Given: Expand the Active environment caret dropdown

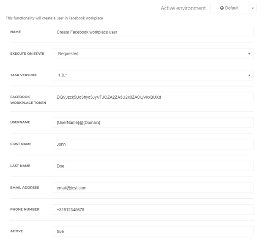Looking at the screenshot, I should click(x=253, y=8).
